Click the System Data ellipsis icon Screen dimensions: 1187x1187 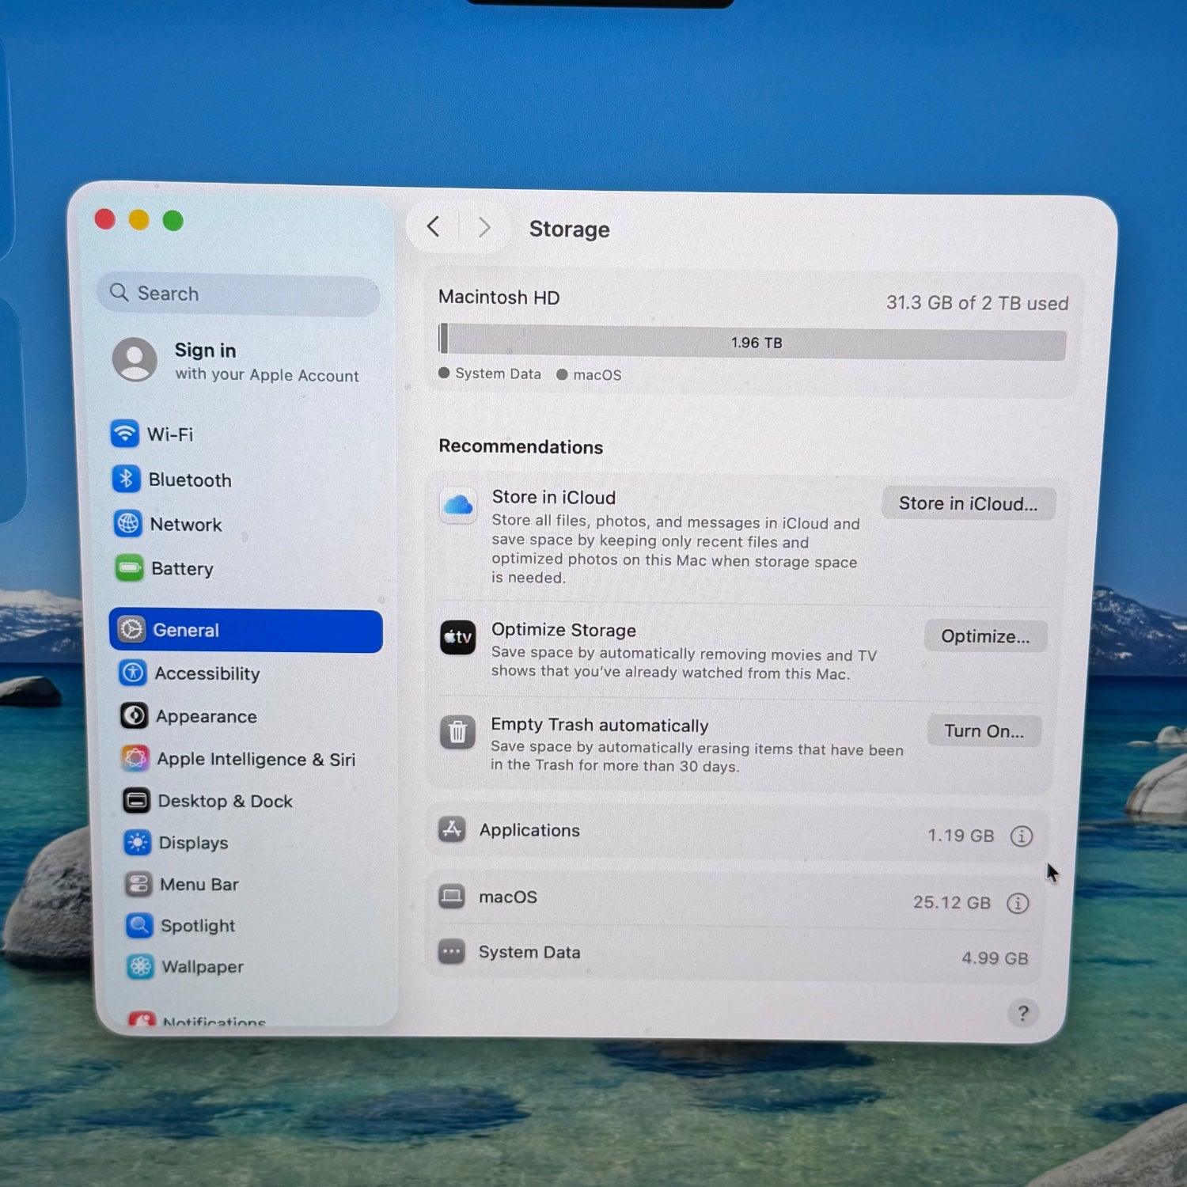point(451,951)
